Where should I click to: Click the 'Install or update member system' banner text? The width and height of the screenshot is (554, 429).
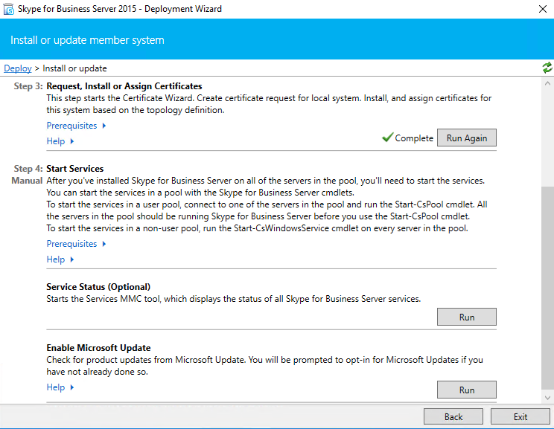pos(87,40)
